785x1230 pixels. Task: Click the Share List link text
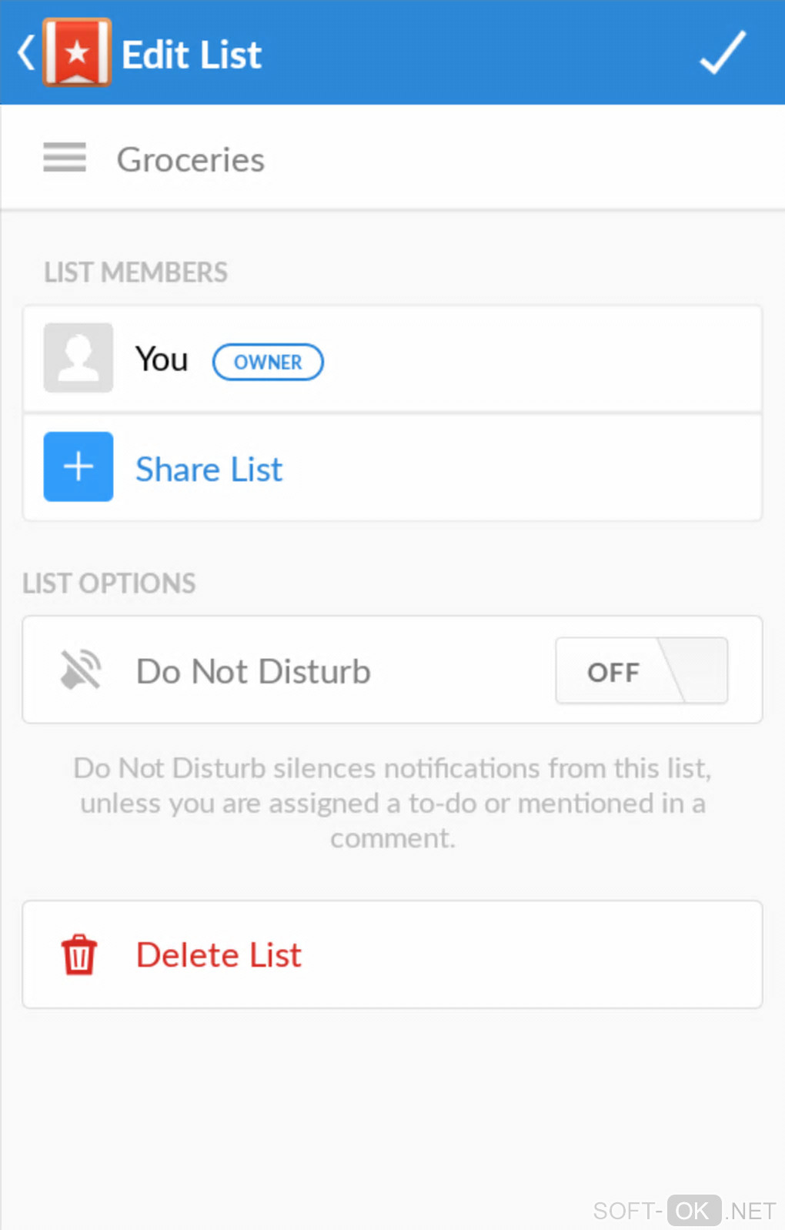coord(209,469)
